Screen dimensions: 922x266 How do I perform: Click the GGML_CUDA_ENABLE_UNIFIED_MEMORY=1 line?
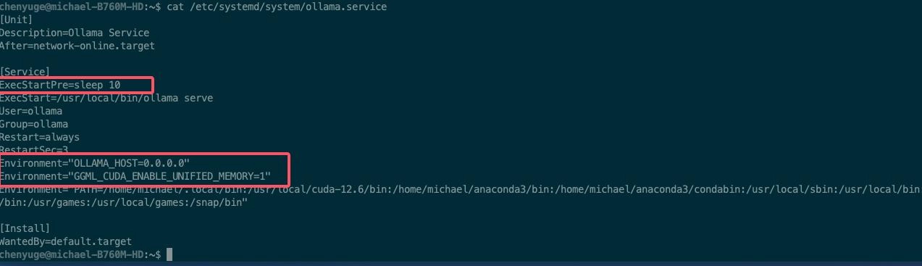click(135, 176)
